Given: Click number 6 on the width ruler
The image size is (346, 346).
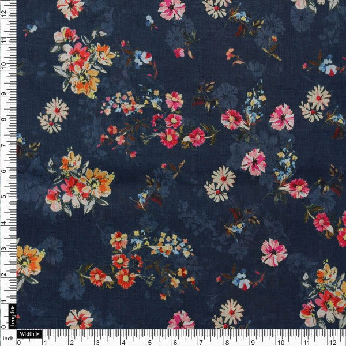Looking at the screenshot, I should [175, 343].
